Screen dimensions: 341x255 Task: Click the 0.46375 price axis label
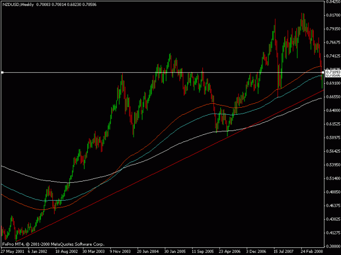point(333,206)
